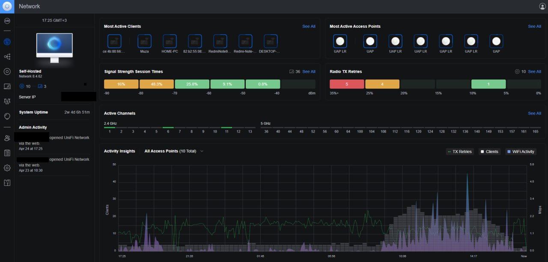Open the System Log sidebar icon
Image resolution: width=548 pixels, height=262 pixels.
click(7, 153)
